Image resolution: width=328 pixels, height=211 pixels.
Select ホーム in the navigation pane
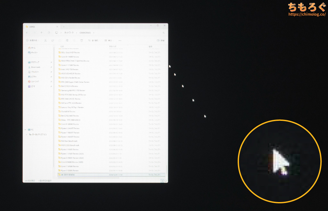pyautogui.click(x=33, y=48)
